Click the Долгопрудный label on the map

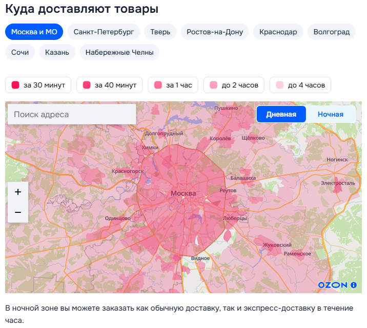tap(164, 134)
